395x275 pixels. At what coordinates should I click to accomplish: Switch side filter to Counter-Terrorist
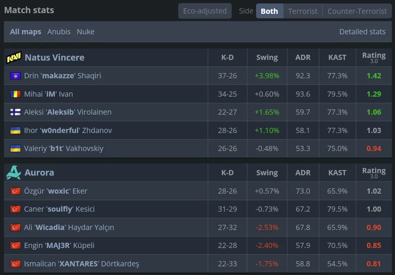coord(357,11)
